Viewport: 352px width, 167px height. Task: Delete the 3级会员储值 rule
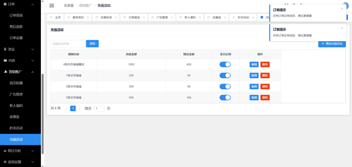pos(265,98)
